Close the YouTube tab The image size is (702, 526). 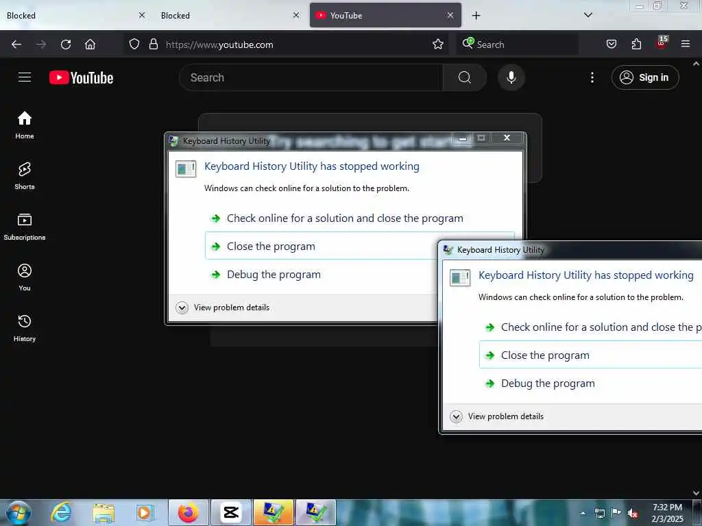(450, 15)
